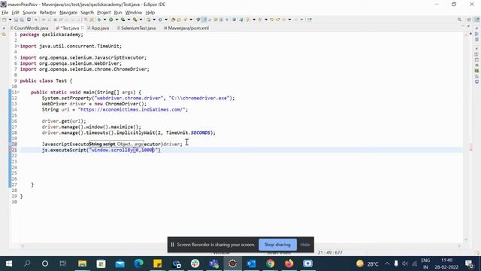The image size is (481, 271).
Task: Click the Search magnifier icon in toolbar
Action: tap(459, 20)
